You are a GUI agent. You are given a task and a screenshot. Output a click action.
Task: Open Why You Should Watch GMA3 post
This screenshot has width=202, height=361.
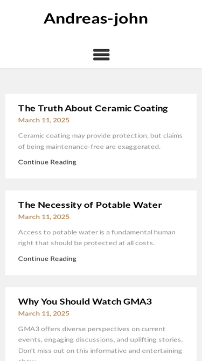(x=85, y=301)
